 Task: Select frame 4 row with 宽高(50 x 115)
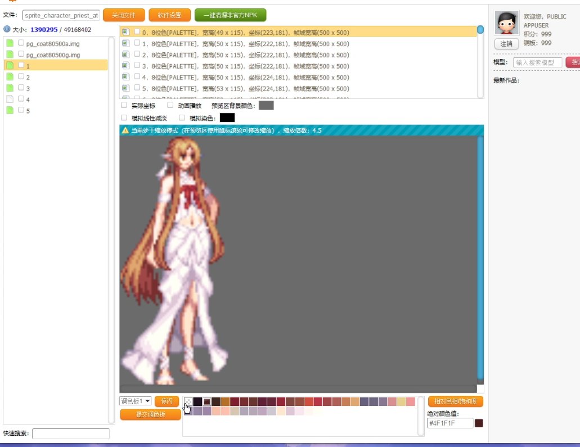coord(298,77)
